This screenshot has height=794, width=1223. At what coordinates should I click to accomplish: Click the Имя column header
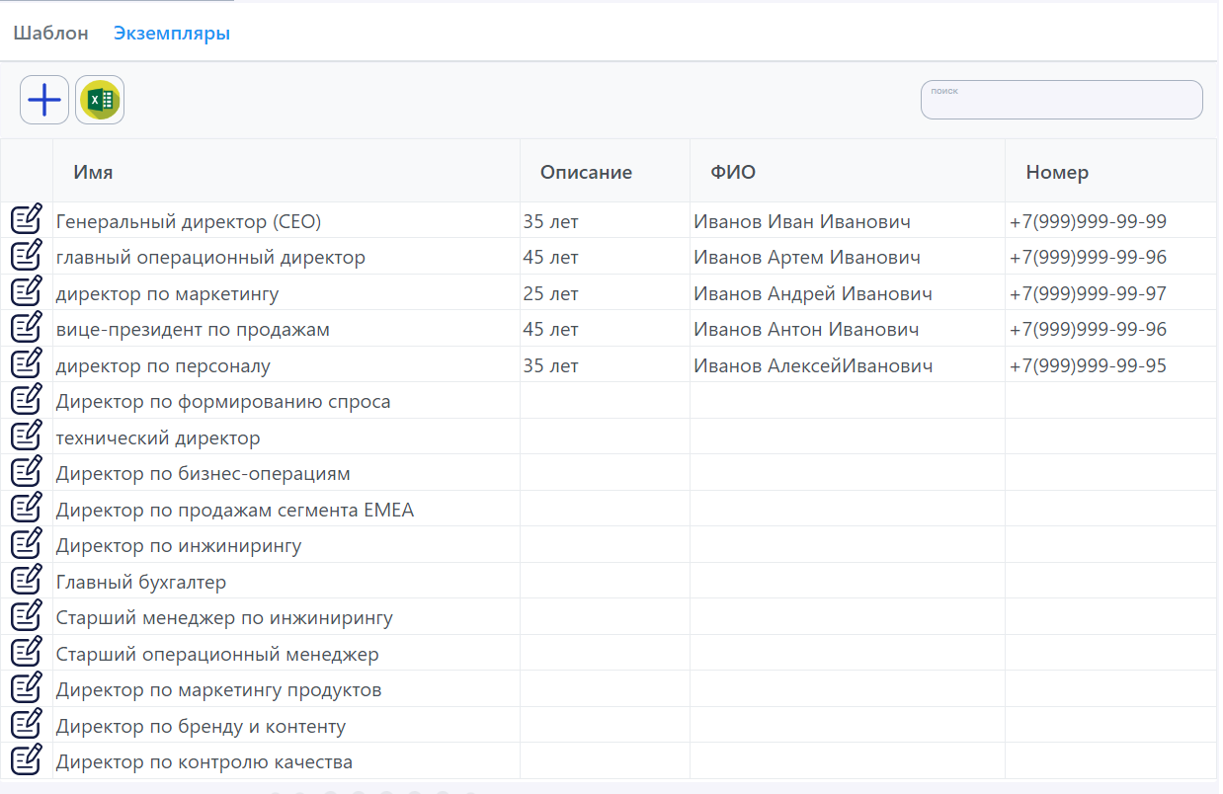click(93, 173)
